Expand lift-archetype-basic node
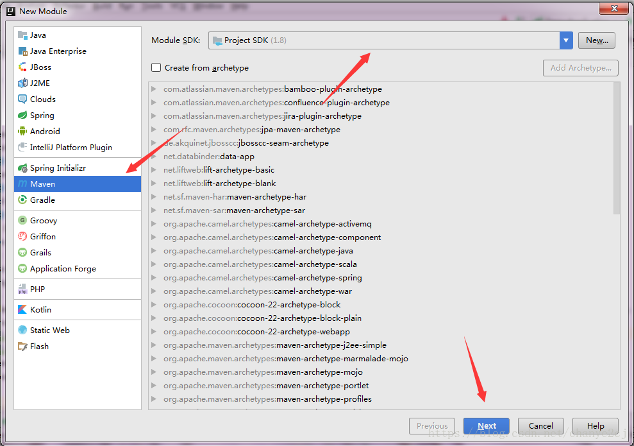This screenshot has height=446, width=634. click(x=154, y=169)
